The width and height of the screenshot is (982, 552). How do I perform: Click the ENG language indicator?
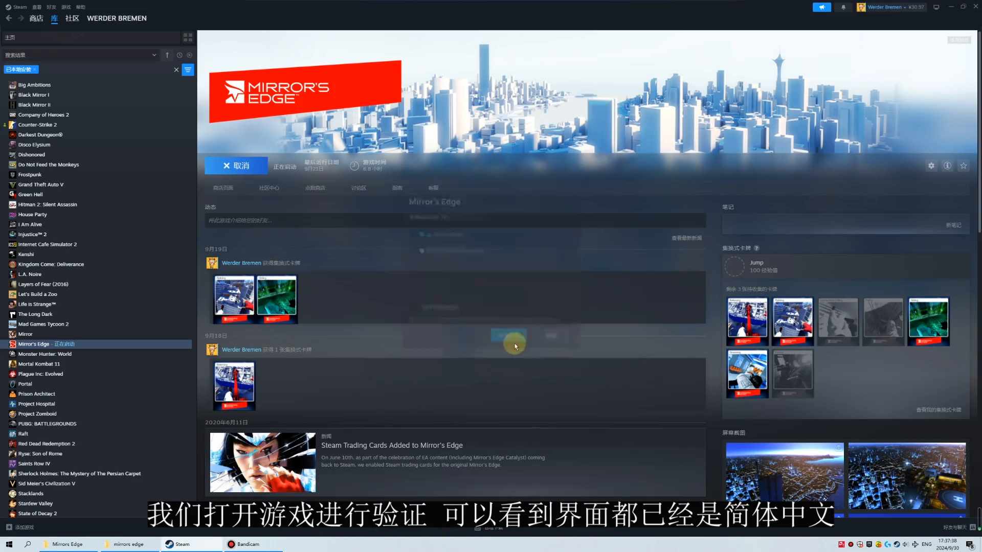pos(926,544)
